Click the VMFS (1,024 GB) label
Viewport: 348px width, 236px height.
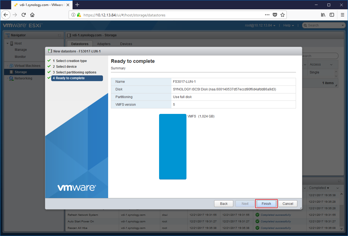pyautogui.click(x=201, y=116)
